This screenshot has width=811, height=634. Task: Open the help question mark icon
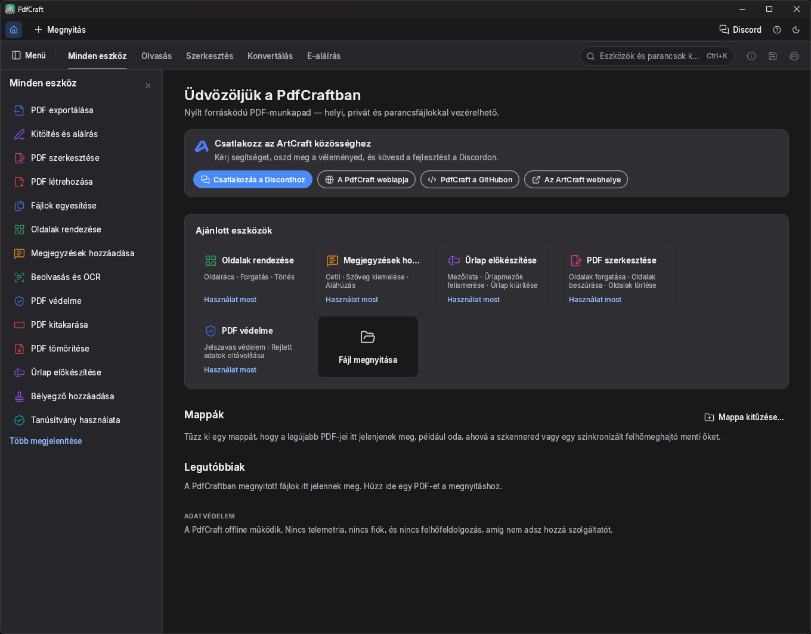[x=777, y=30]
